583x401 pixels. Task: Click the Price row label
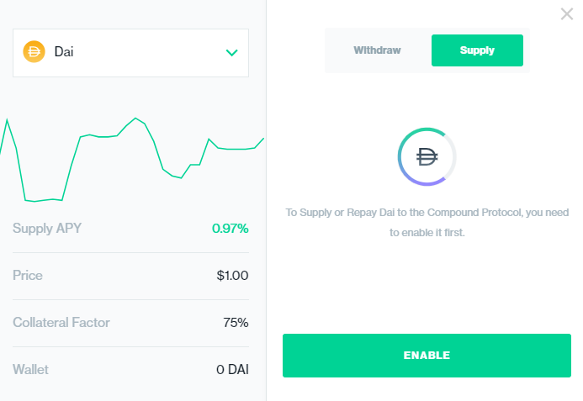click(28, 276)
